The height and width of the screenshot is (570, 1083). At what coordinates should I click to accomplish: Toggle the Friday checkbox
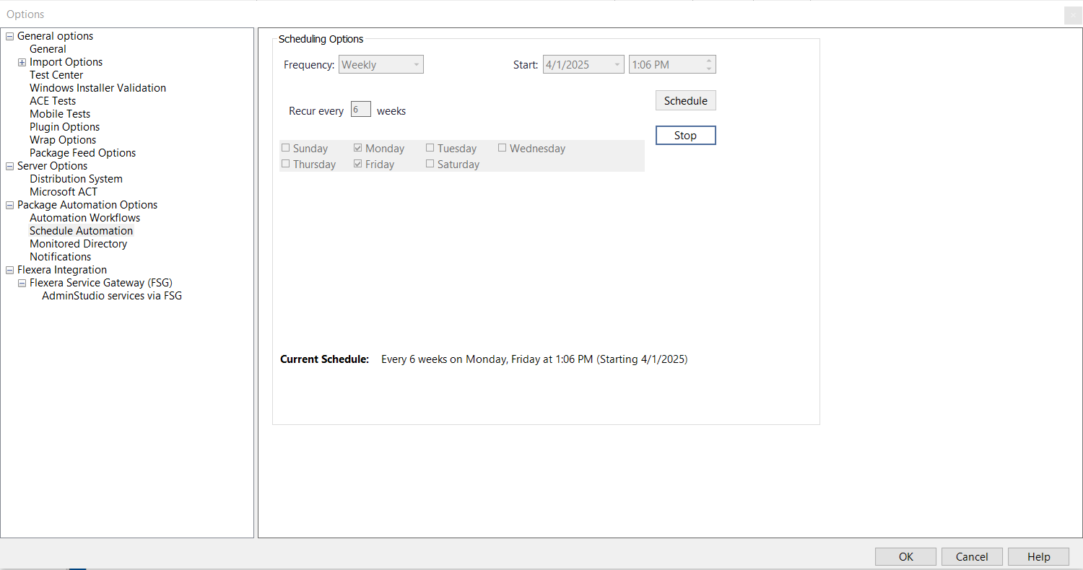[358, 164]
